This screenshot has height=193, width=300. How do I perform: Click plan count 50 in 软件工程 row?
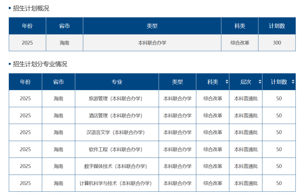279,149
